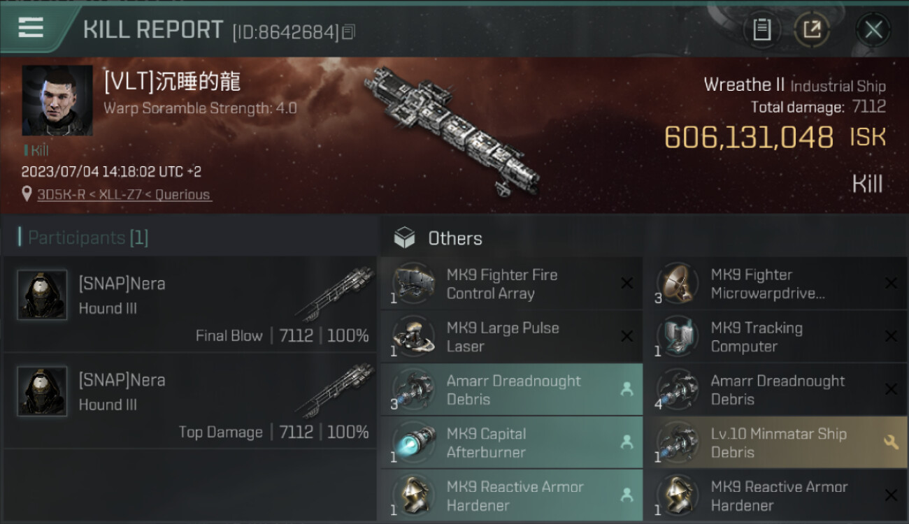909x524 pixels.
Task: Click the person icon on Amarr Debris
Action: click(627, 389)
